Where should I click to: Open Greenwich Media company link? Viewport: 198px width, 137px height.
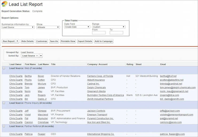[96, 91]
